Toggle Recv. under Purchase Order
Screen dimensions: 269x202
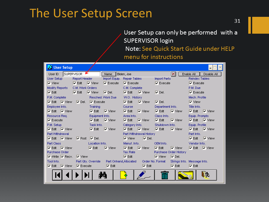point(62,157)
